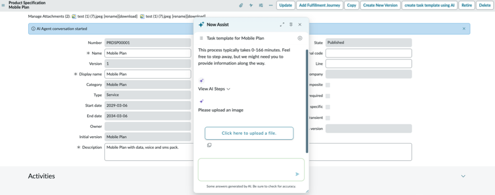Click the Activities heading
Image resolution: width=495 pixels, height=195 pixels.
coord(42,176)
